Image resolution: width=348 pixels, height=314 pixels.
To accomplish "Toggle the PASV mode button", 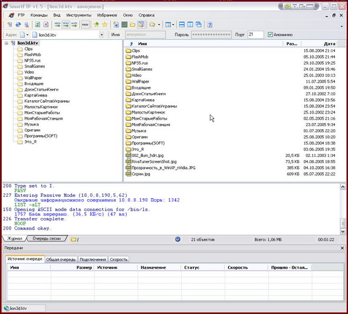I will [x=85, y=25].
